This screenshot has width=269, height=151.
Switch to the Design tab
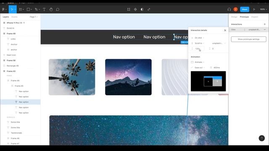(234, 17)
